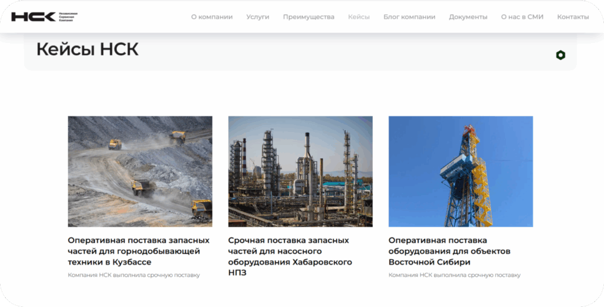Viewport: 604px width, 307px height.
Task: Go to the Услуги section
Action: (258, 17)
